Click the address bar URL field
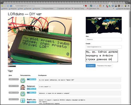131x105 pixels. click(x=48, y=6)
